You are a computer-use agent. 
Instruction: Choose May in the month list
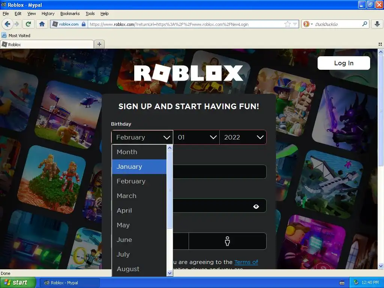pos(139,225)
